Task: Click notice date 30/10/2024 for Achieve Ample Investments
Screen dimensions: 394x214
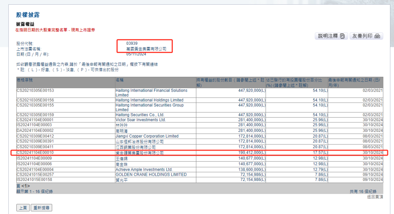Action: pos(372,170)
